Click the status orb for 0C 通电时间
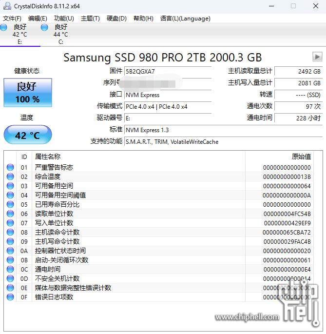Screen dimensions: 326x334 (x=10, y=269)
